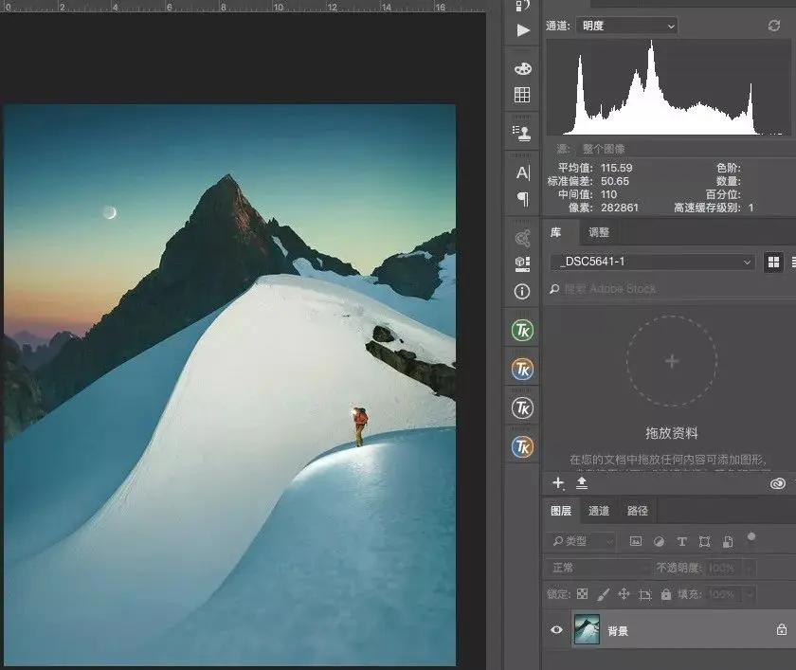Hide the 背景 layer with eye icon
The height and width of the screenshot is (670, 796).
(x=556, y=630)
